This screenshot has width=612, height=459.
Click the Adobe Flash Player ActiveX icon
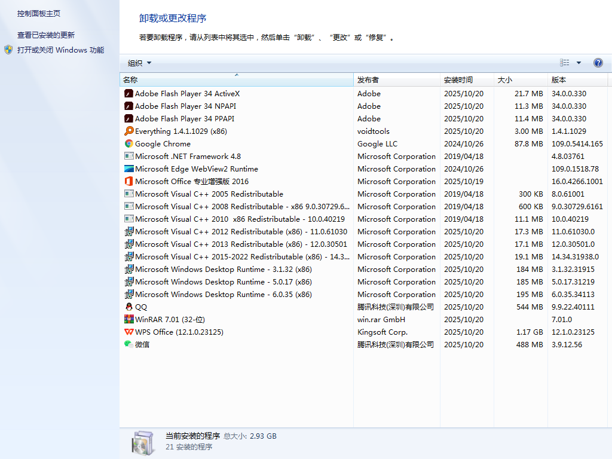tap(128, 93)
